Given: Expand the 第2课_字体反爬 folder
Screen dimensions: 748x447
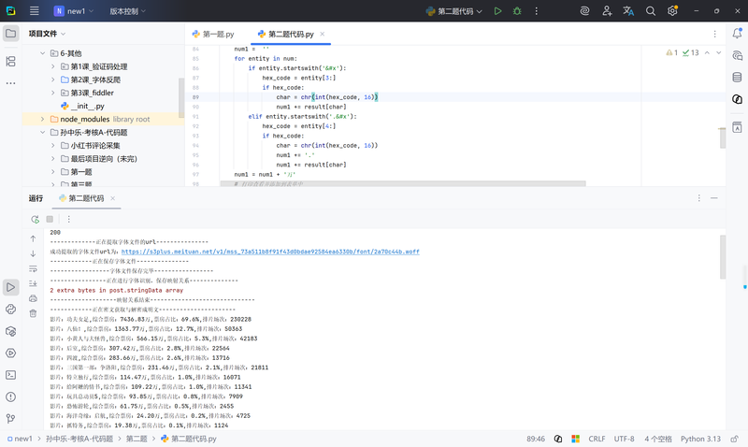Looking at the screenshot, I should pyautogui.click(x=53, y=79).
